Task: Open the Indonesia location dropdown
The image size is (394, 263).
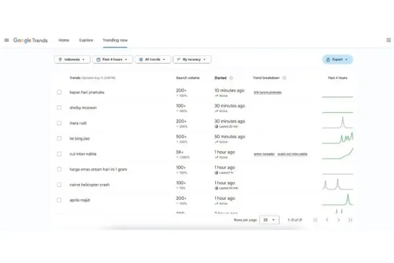Action: point(72,59)
